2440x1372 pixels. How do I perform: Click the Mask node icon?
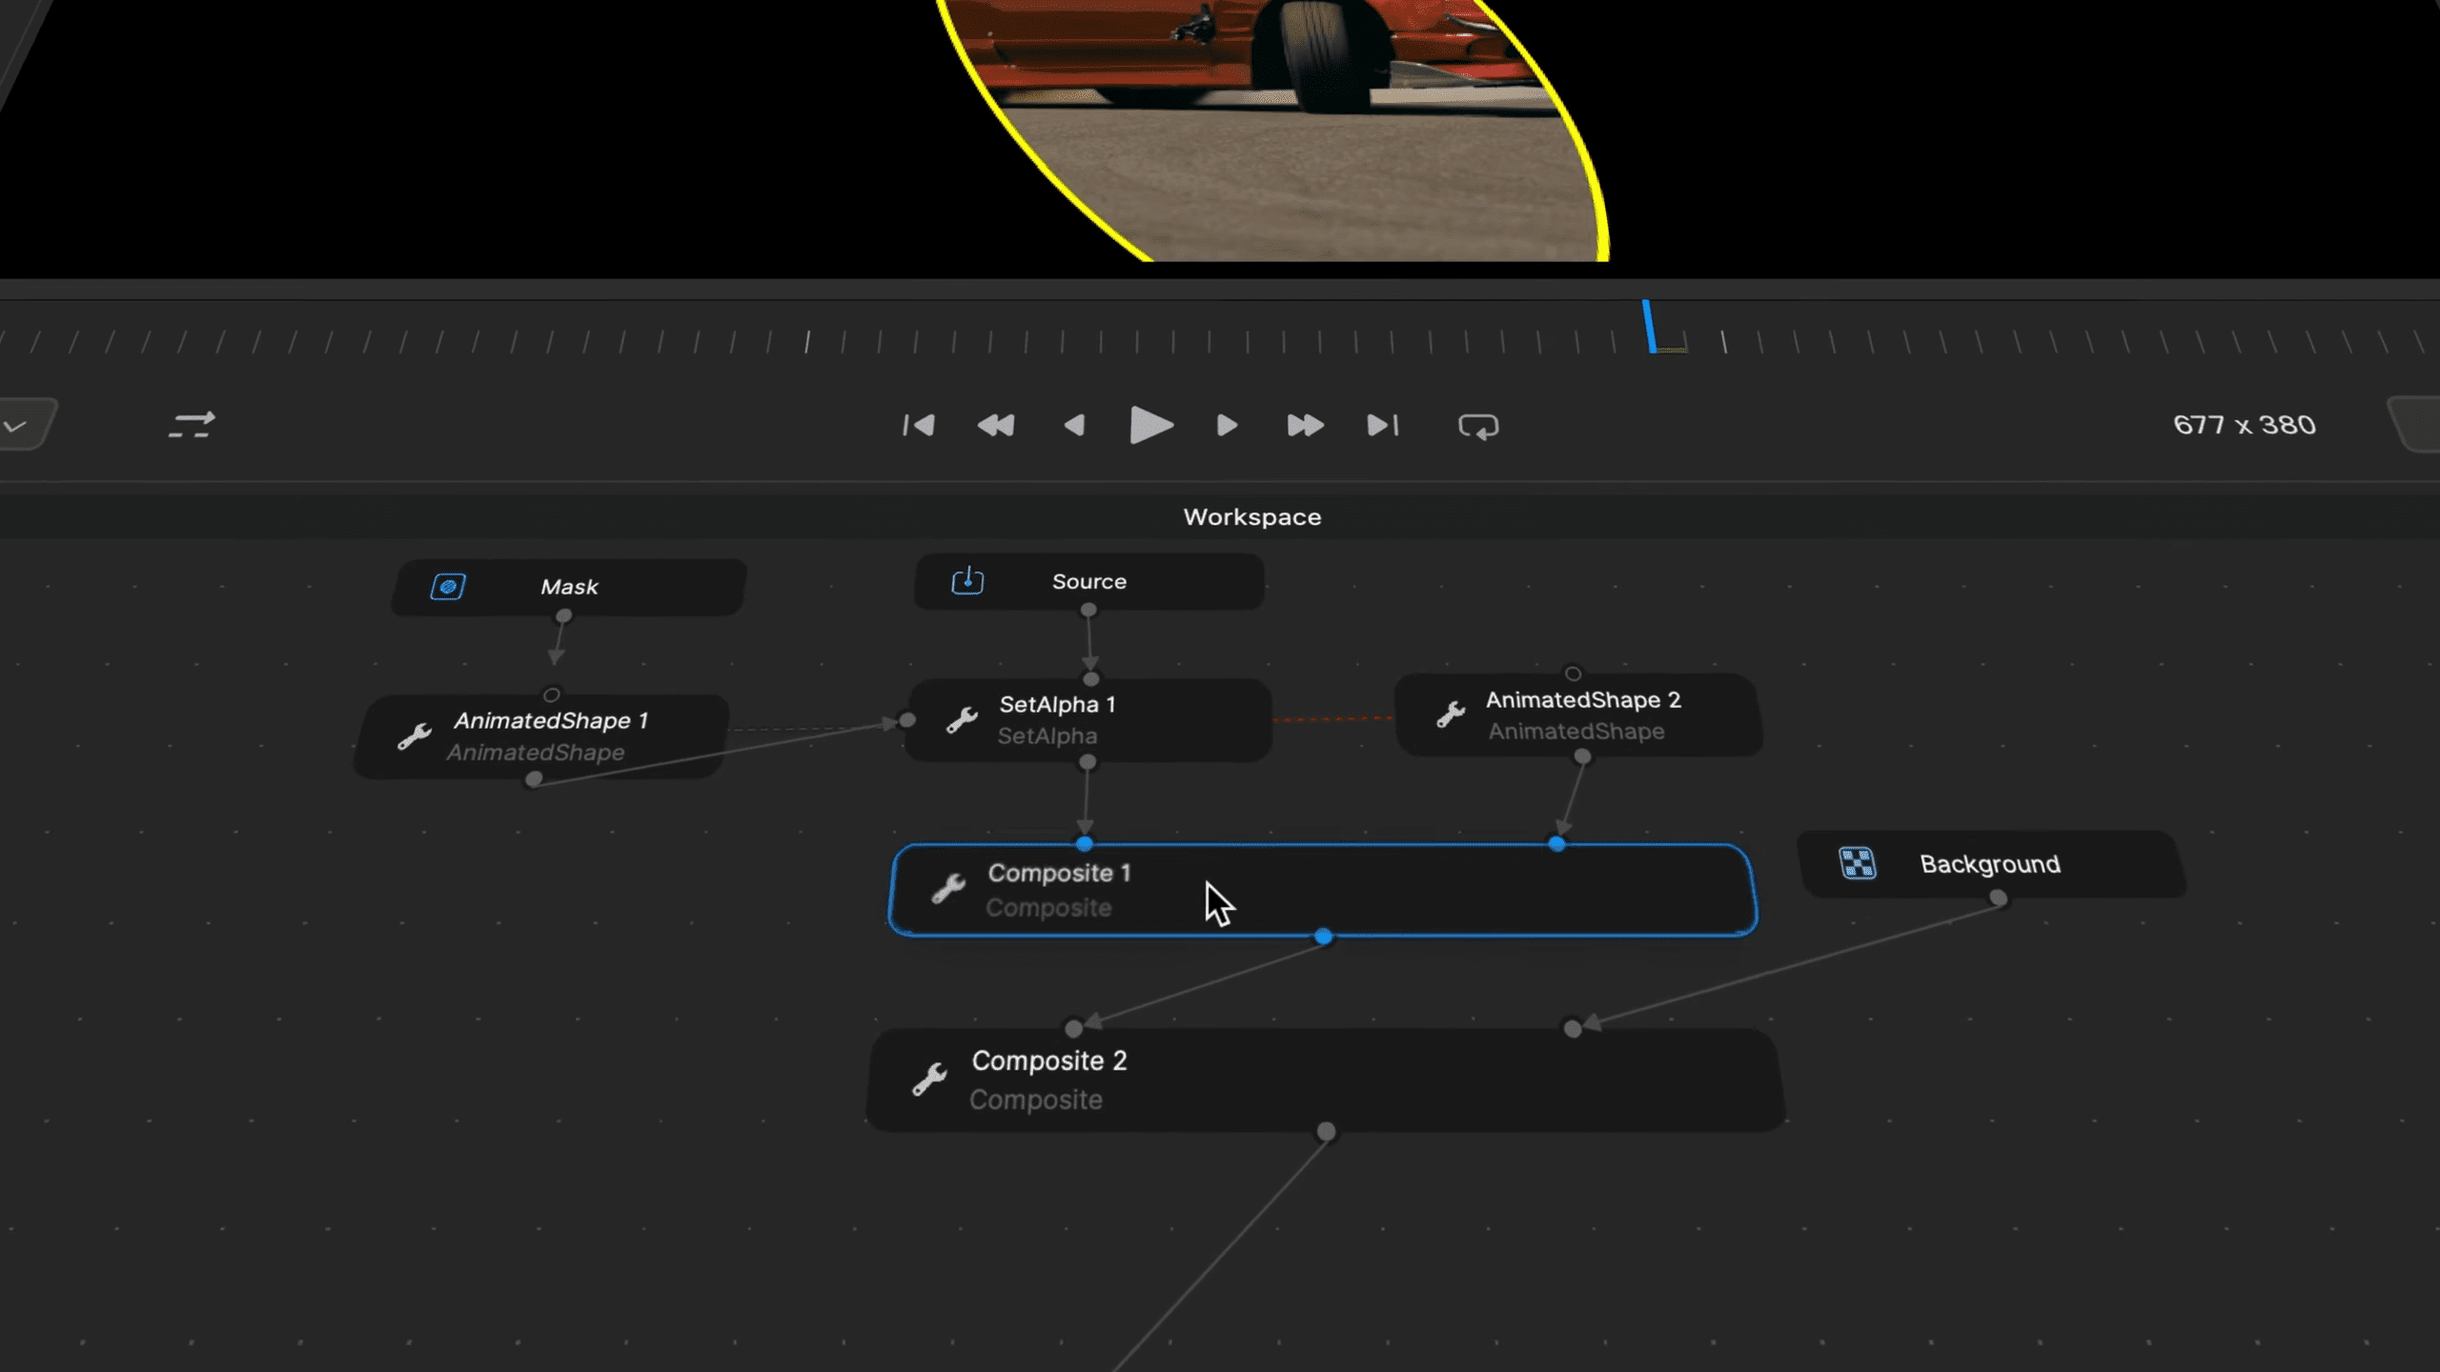tap(448, 586)
